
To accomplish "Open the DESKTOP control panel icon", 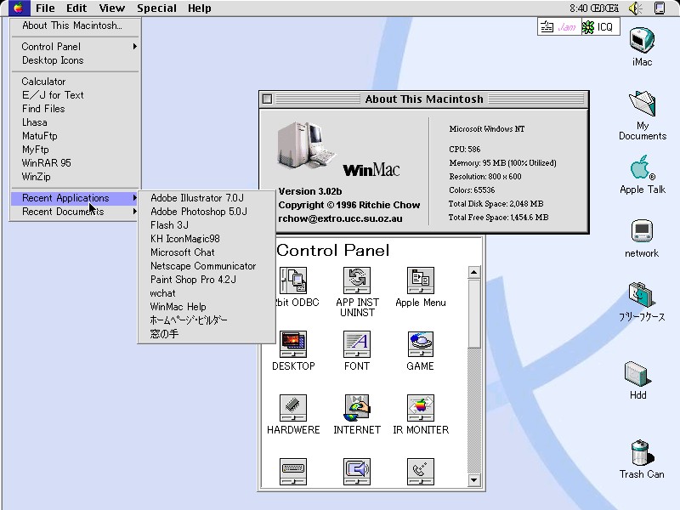I will [293, 344].
